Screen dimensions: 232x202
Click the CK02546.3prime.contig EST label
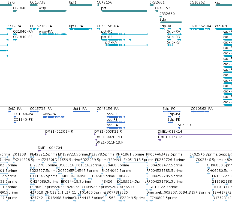[209, 154]
